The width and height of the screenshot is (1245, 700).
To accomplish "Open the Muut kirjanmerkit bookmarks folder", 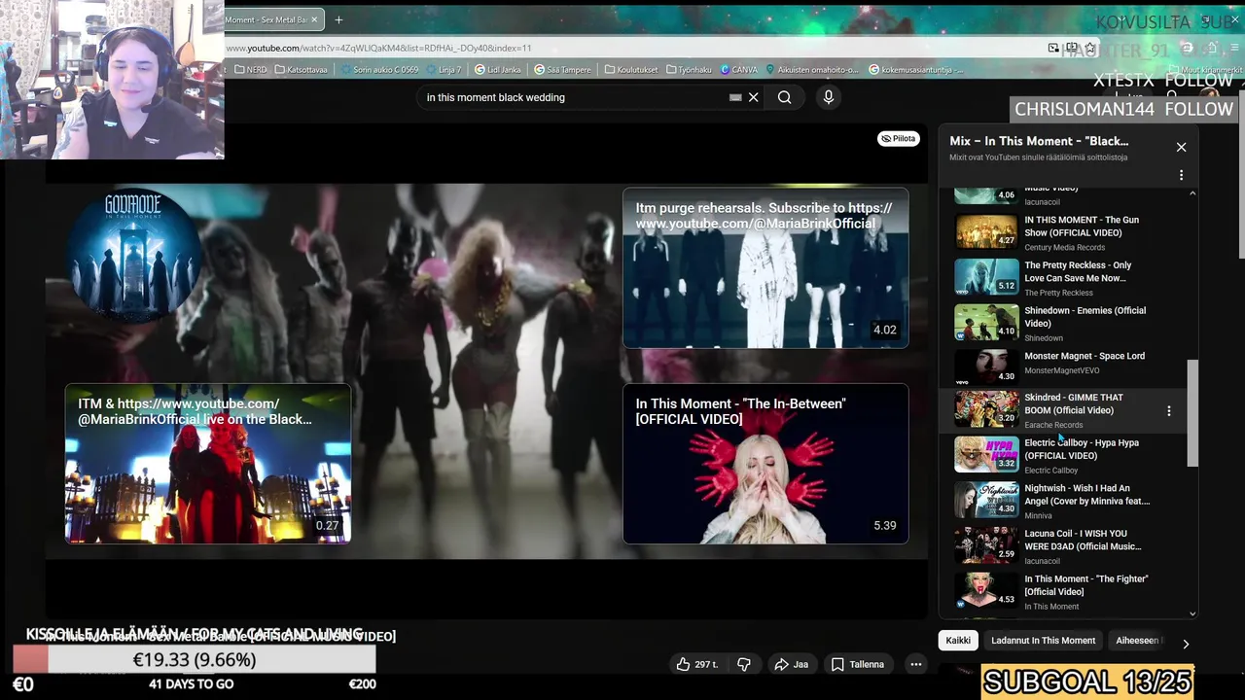I will (1205, 70).
